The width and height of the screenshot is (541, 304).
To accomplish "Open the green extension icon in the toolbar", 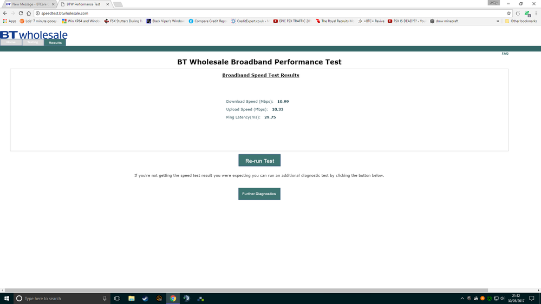I will (x=527, y=14).
